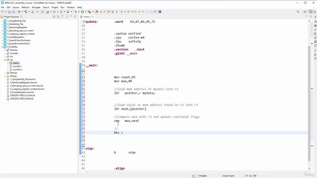
Task: Click the blue Information Center icon
Action: 160,12
